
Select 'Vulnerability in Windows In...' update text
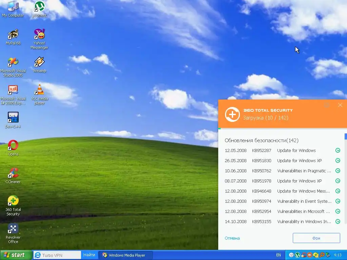(304, 221)
